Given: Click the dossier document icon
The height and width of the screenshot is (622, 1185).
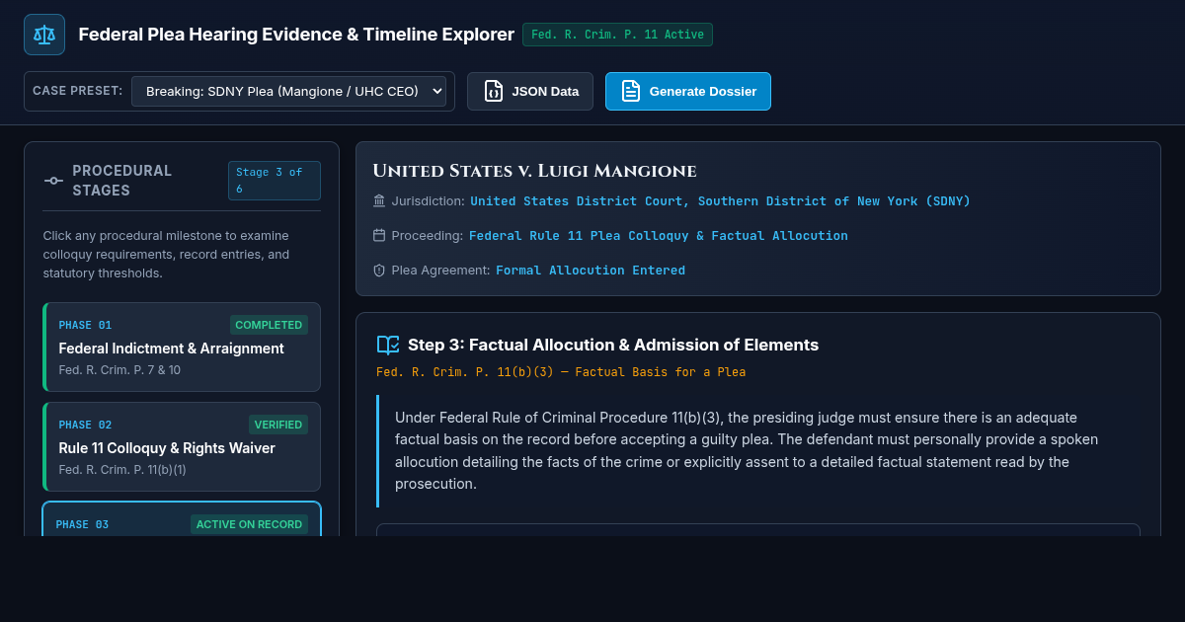Looking at the screenshot, I should pyautogui.click(x=631, y=91).
